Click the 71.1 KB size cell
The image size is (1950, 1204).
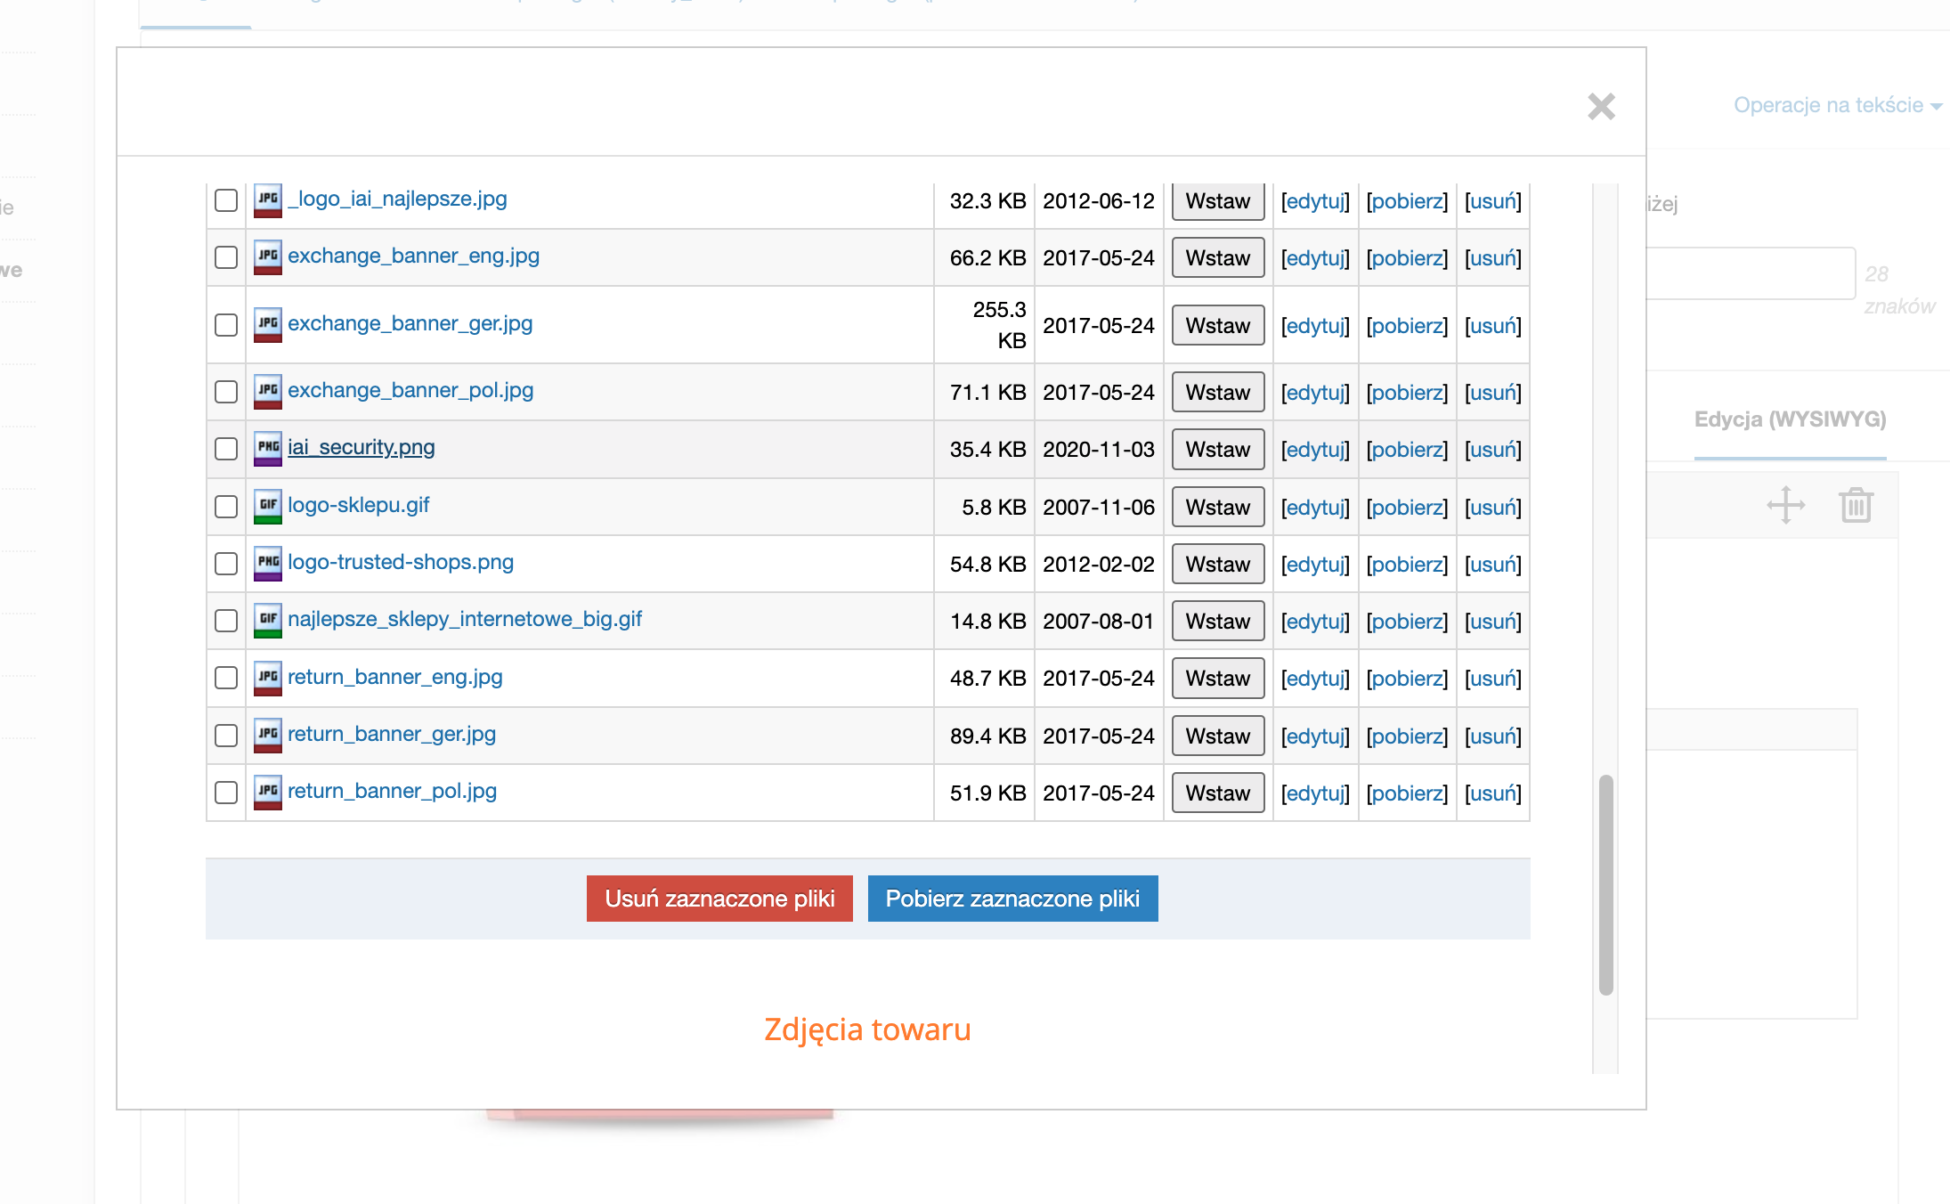tap(984, 393)
